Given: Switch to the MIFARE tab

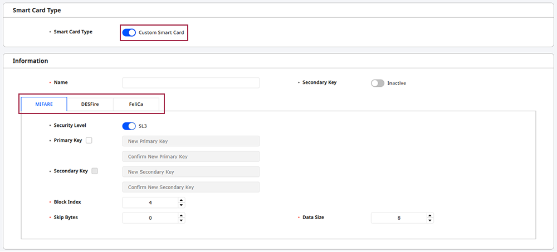Looking at the screenshot, I should click(x=44, y=104).
